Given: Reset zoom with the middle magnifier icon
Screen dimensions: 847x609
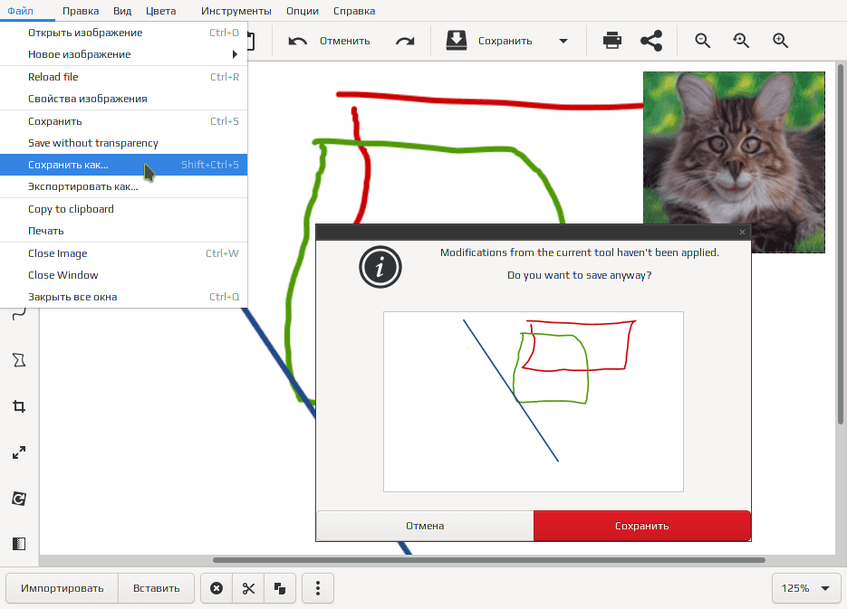Looking at the screenshot, I should [741, 41].
